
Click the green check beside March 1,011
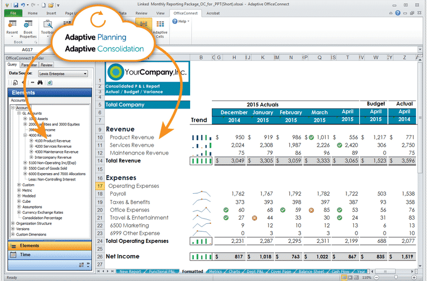[x=312, y=137]
